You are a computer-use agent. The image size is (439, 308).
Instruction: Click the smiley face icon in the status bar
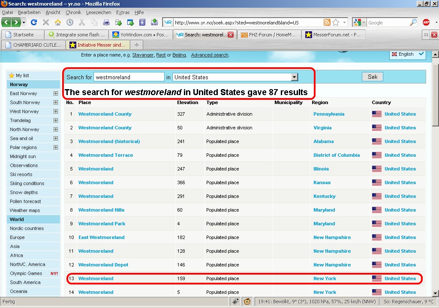tap(247, 302)
